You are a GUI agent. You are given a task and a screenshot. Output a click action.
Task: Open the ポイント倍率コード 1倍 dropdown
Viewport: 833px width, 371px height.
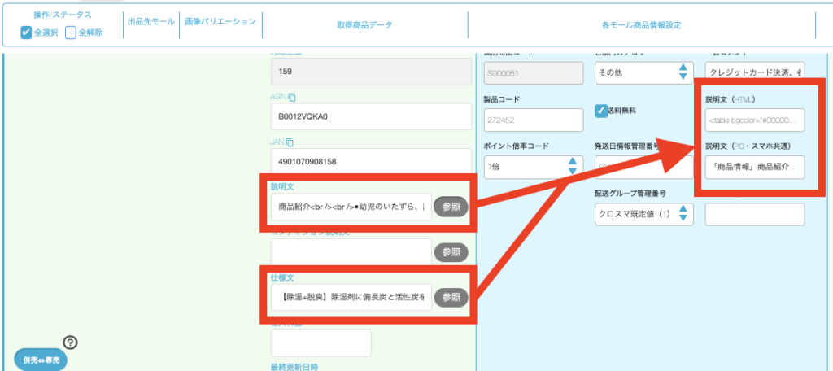[534, 167]
